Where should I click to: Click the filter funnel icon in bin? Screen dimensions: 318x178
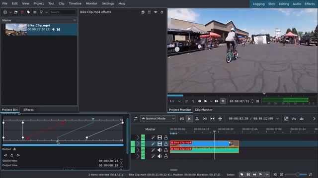41,12
